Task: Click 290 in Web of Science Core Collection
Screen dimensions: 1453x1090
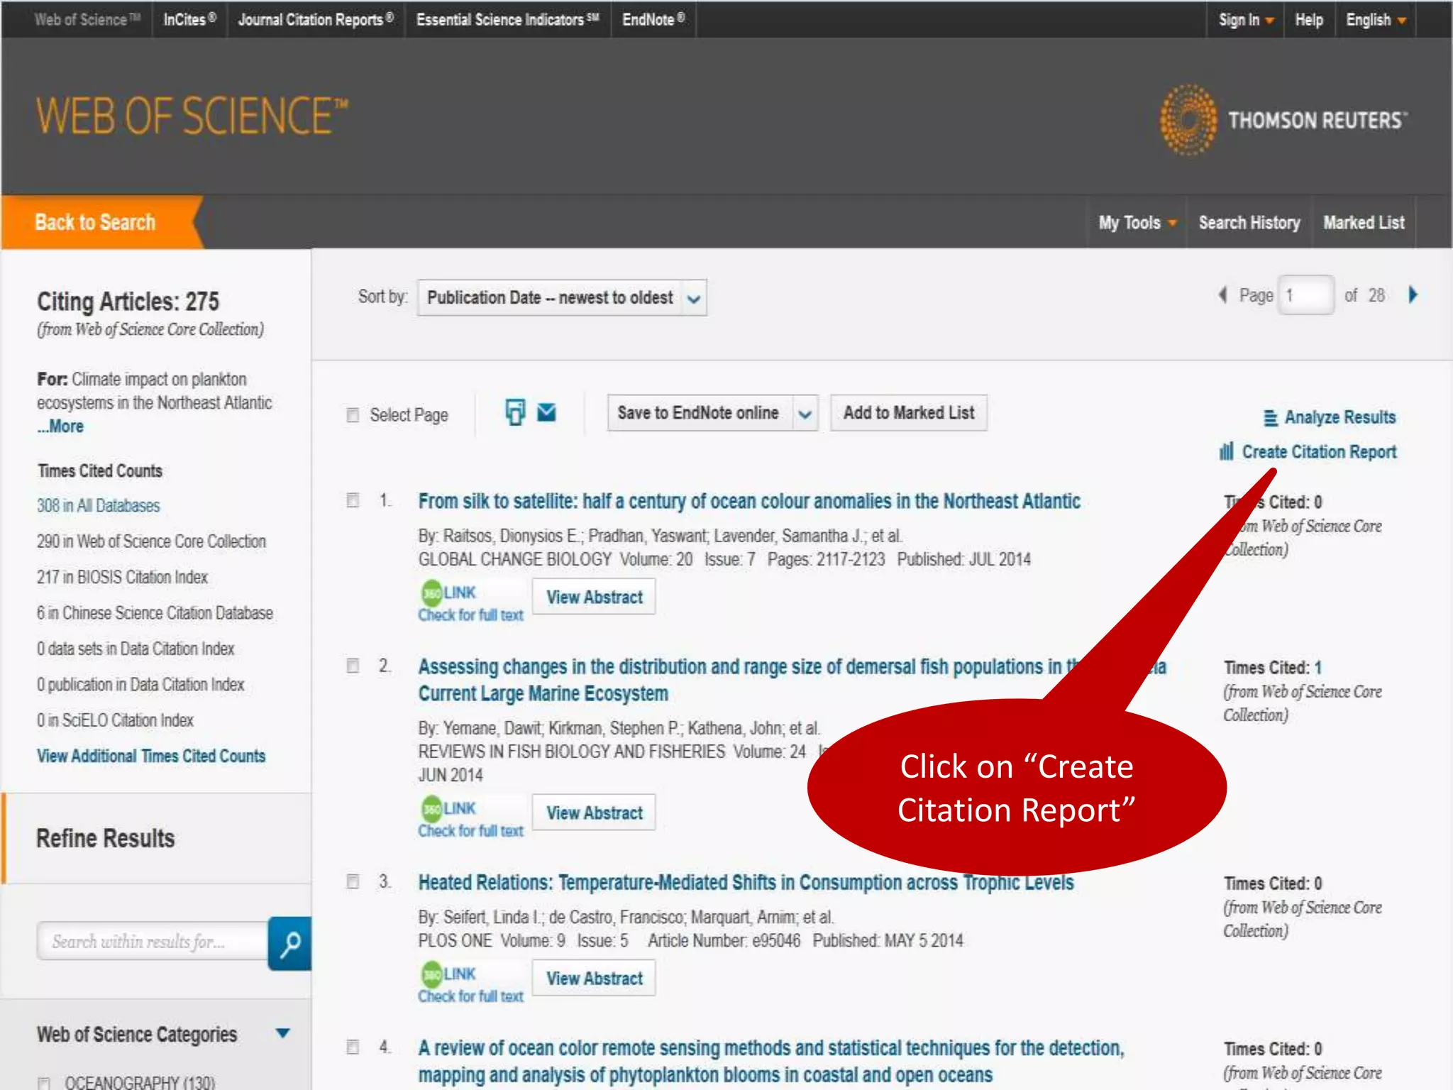Action: (x=152, y=541)
